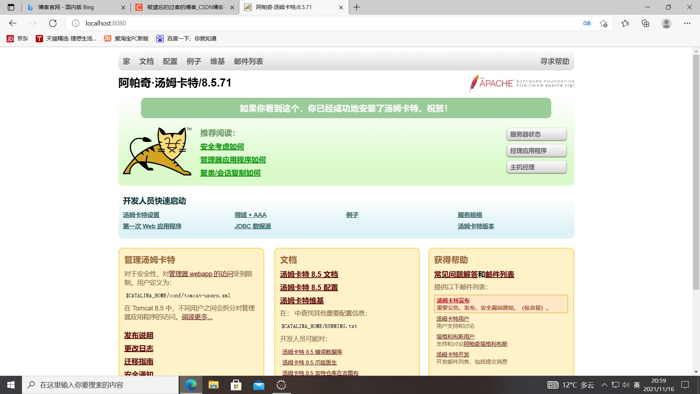
Task: Open the notification center icon
Action: (685, 385)
